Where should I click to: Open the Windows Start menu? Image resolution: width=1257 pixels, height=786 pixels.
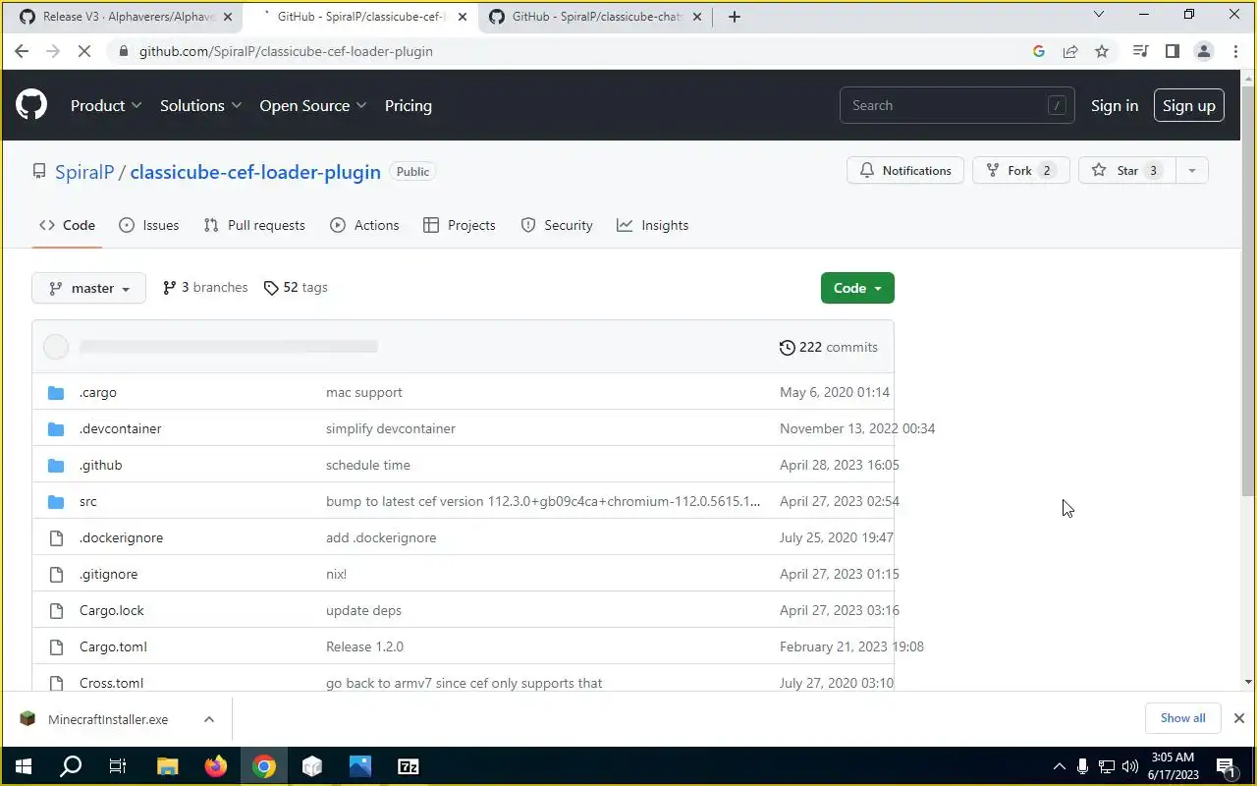point(23,766)
